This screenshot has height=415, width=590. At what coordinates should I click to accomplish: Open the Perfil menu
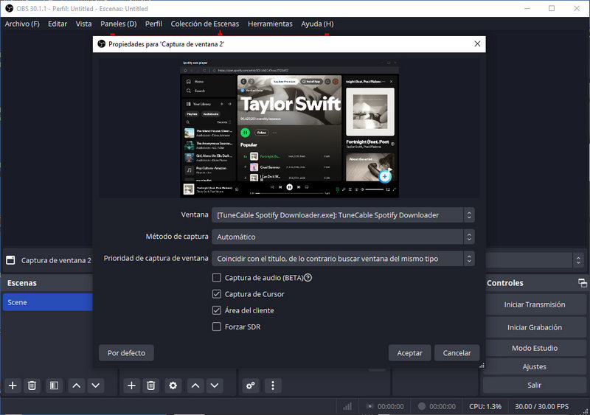153,24
